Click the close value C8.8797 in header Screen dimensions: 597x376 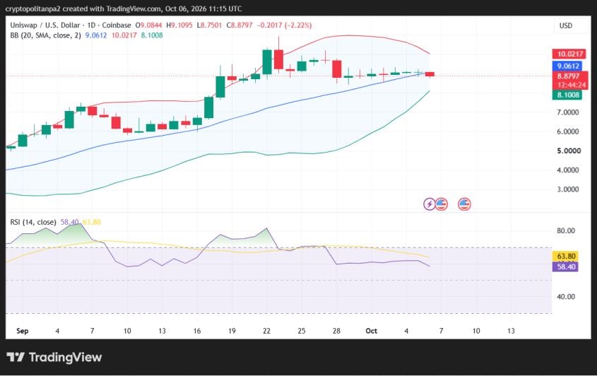click(240, 25)
